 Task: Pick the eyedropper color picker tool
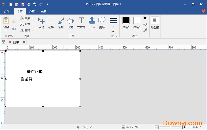145,30
